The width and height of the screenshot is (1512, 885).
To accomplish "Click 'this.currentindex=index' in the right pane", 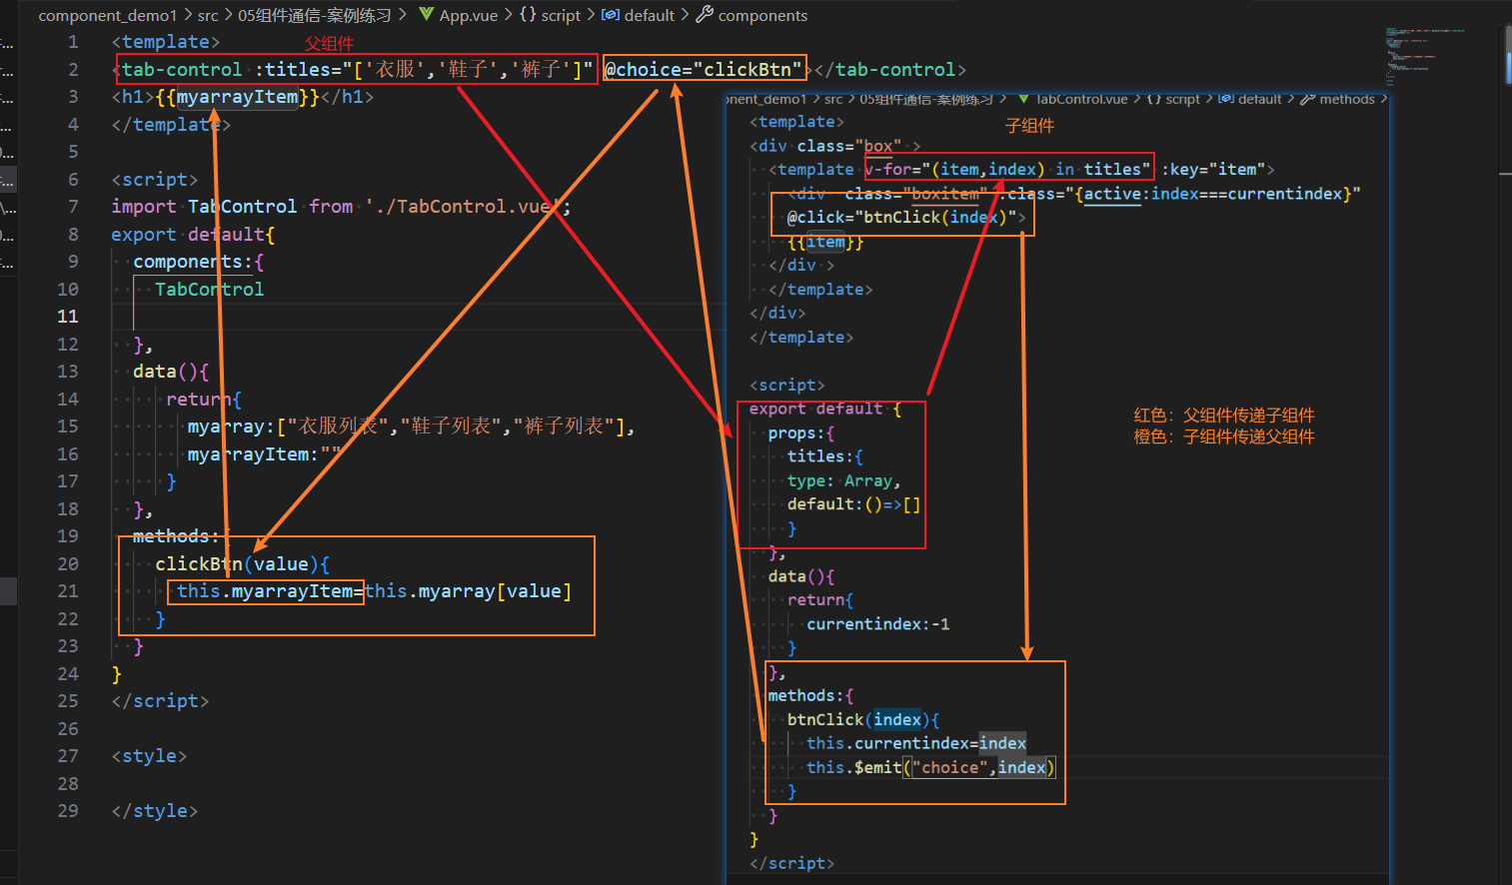I will tap(916, 744).
